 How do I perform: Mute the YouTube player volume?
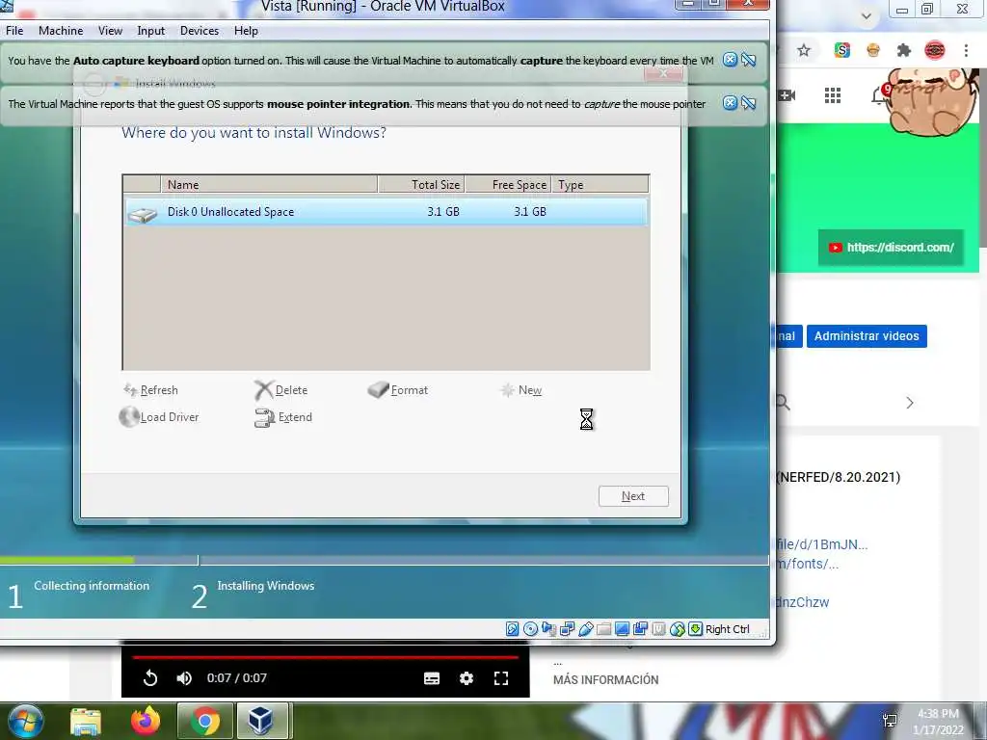[x=184, y=678]
